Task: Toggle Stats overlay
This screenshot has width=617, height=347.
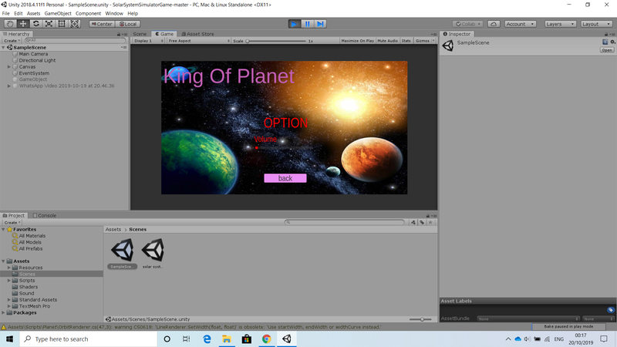Action: 406,40
